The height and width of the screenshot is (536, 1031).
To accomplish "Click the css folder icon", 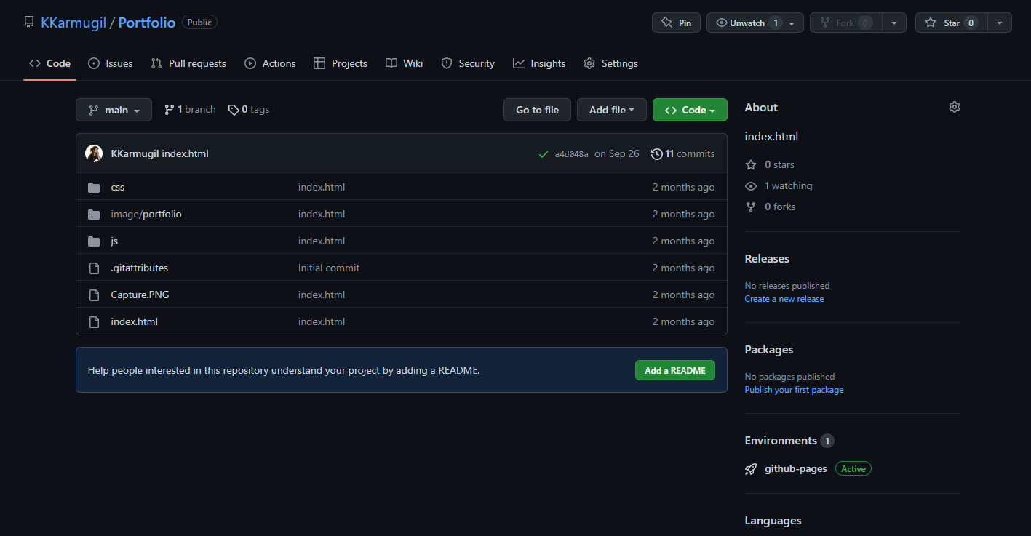I will [94, 188].
